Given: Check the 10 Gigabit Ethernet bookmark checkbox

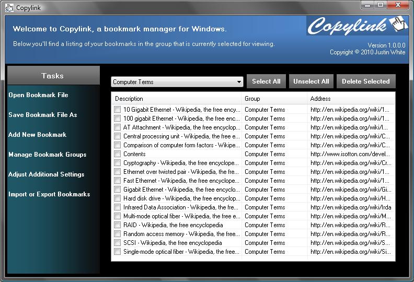Looking at the screenshot, I should point(117,110).
